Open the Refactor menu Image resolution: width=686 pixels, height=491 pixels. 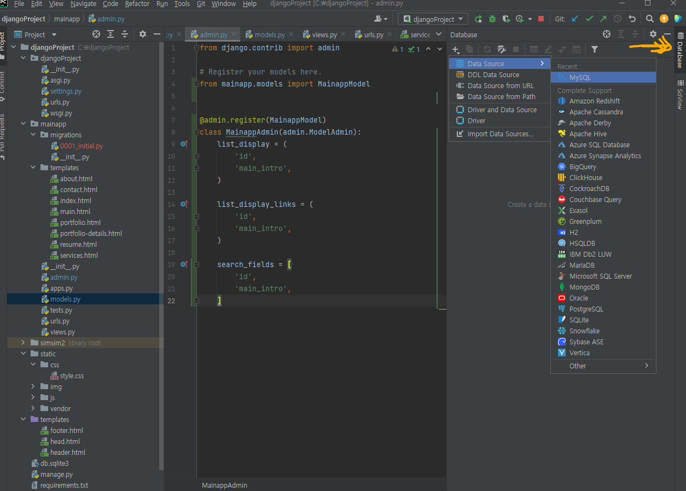(x=137, y=4)
